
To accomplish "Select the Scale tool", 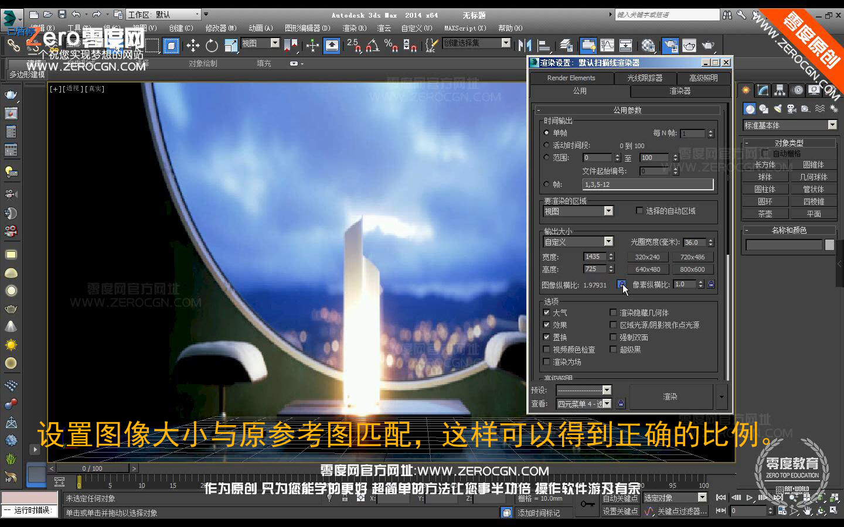I will (231, 45).
